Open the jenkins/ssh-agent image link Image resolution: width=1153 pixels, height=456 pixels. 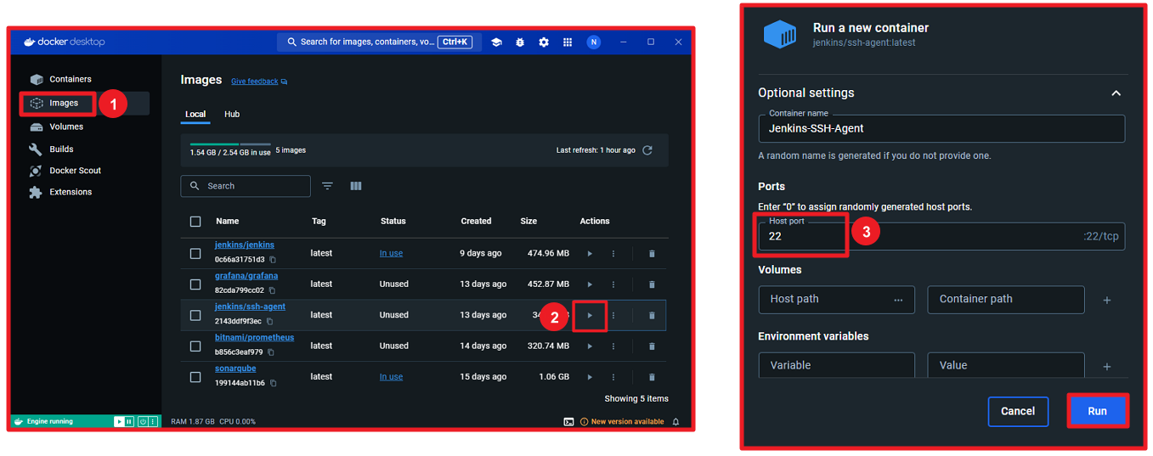click(x=250, y=307)
